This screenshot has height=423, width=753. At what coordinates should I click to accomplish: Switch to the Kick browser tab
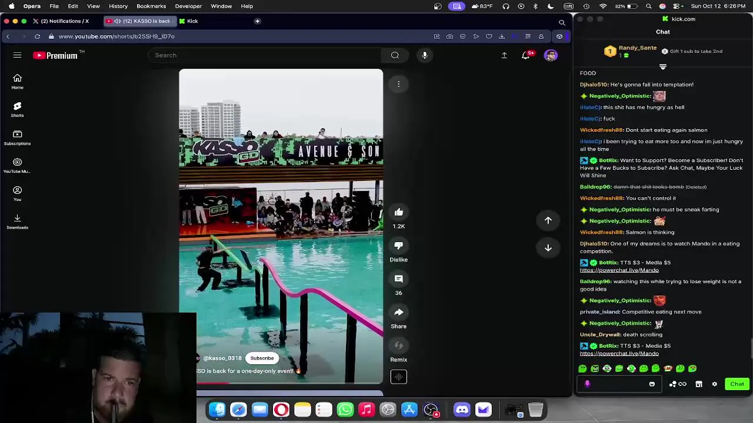point(188,21)
